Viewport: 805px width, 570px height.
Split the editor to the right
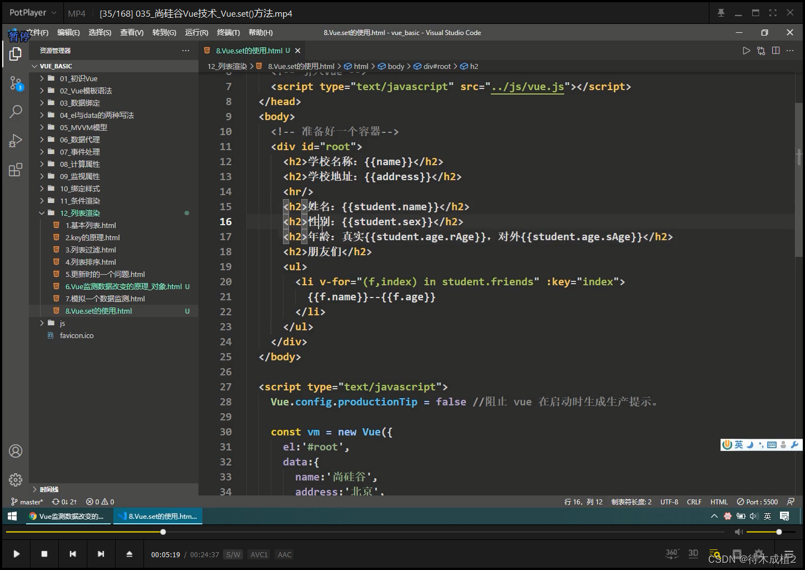pyautogui.click(x=776, y=51)
